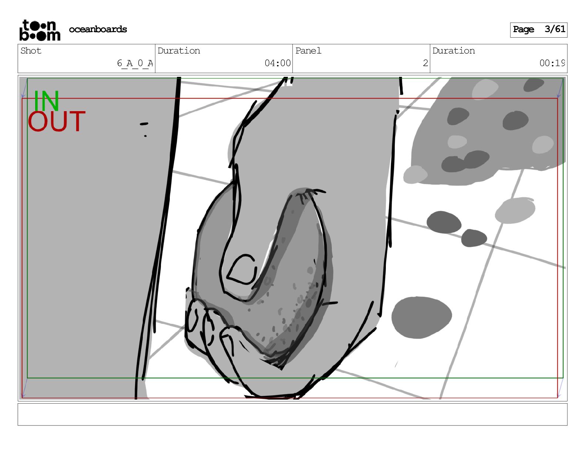Click the Toon Boom logo

point(40,30)
